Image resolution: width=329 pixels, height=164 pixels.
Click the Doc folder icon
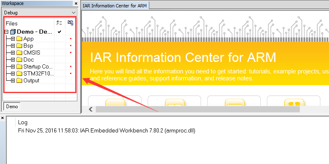coord(19,59)
